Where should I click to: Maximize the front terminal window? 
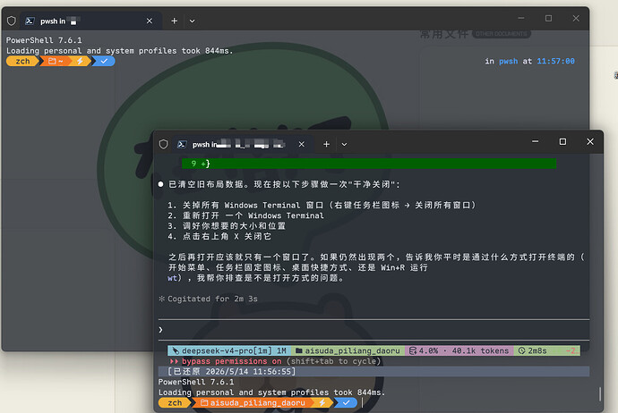tap(562, 141)
